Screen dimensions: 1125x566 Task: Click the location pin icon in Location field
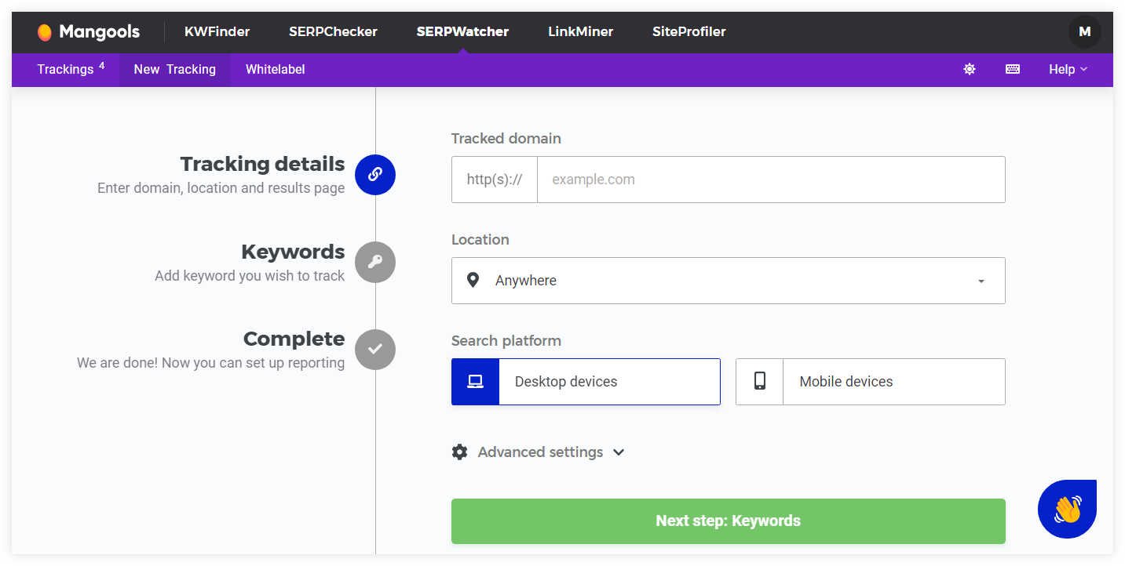pyautogui.click(x=473, y=280)
